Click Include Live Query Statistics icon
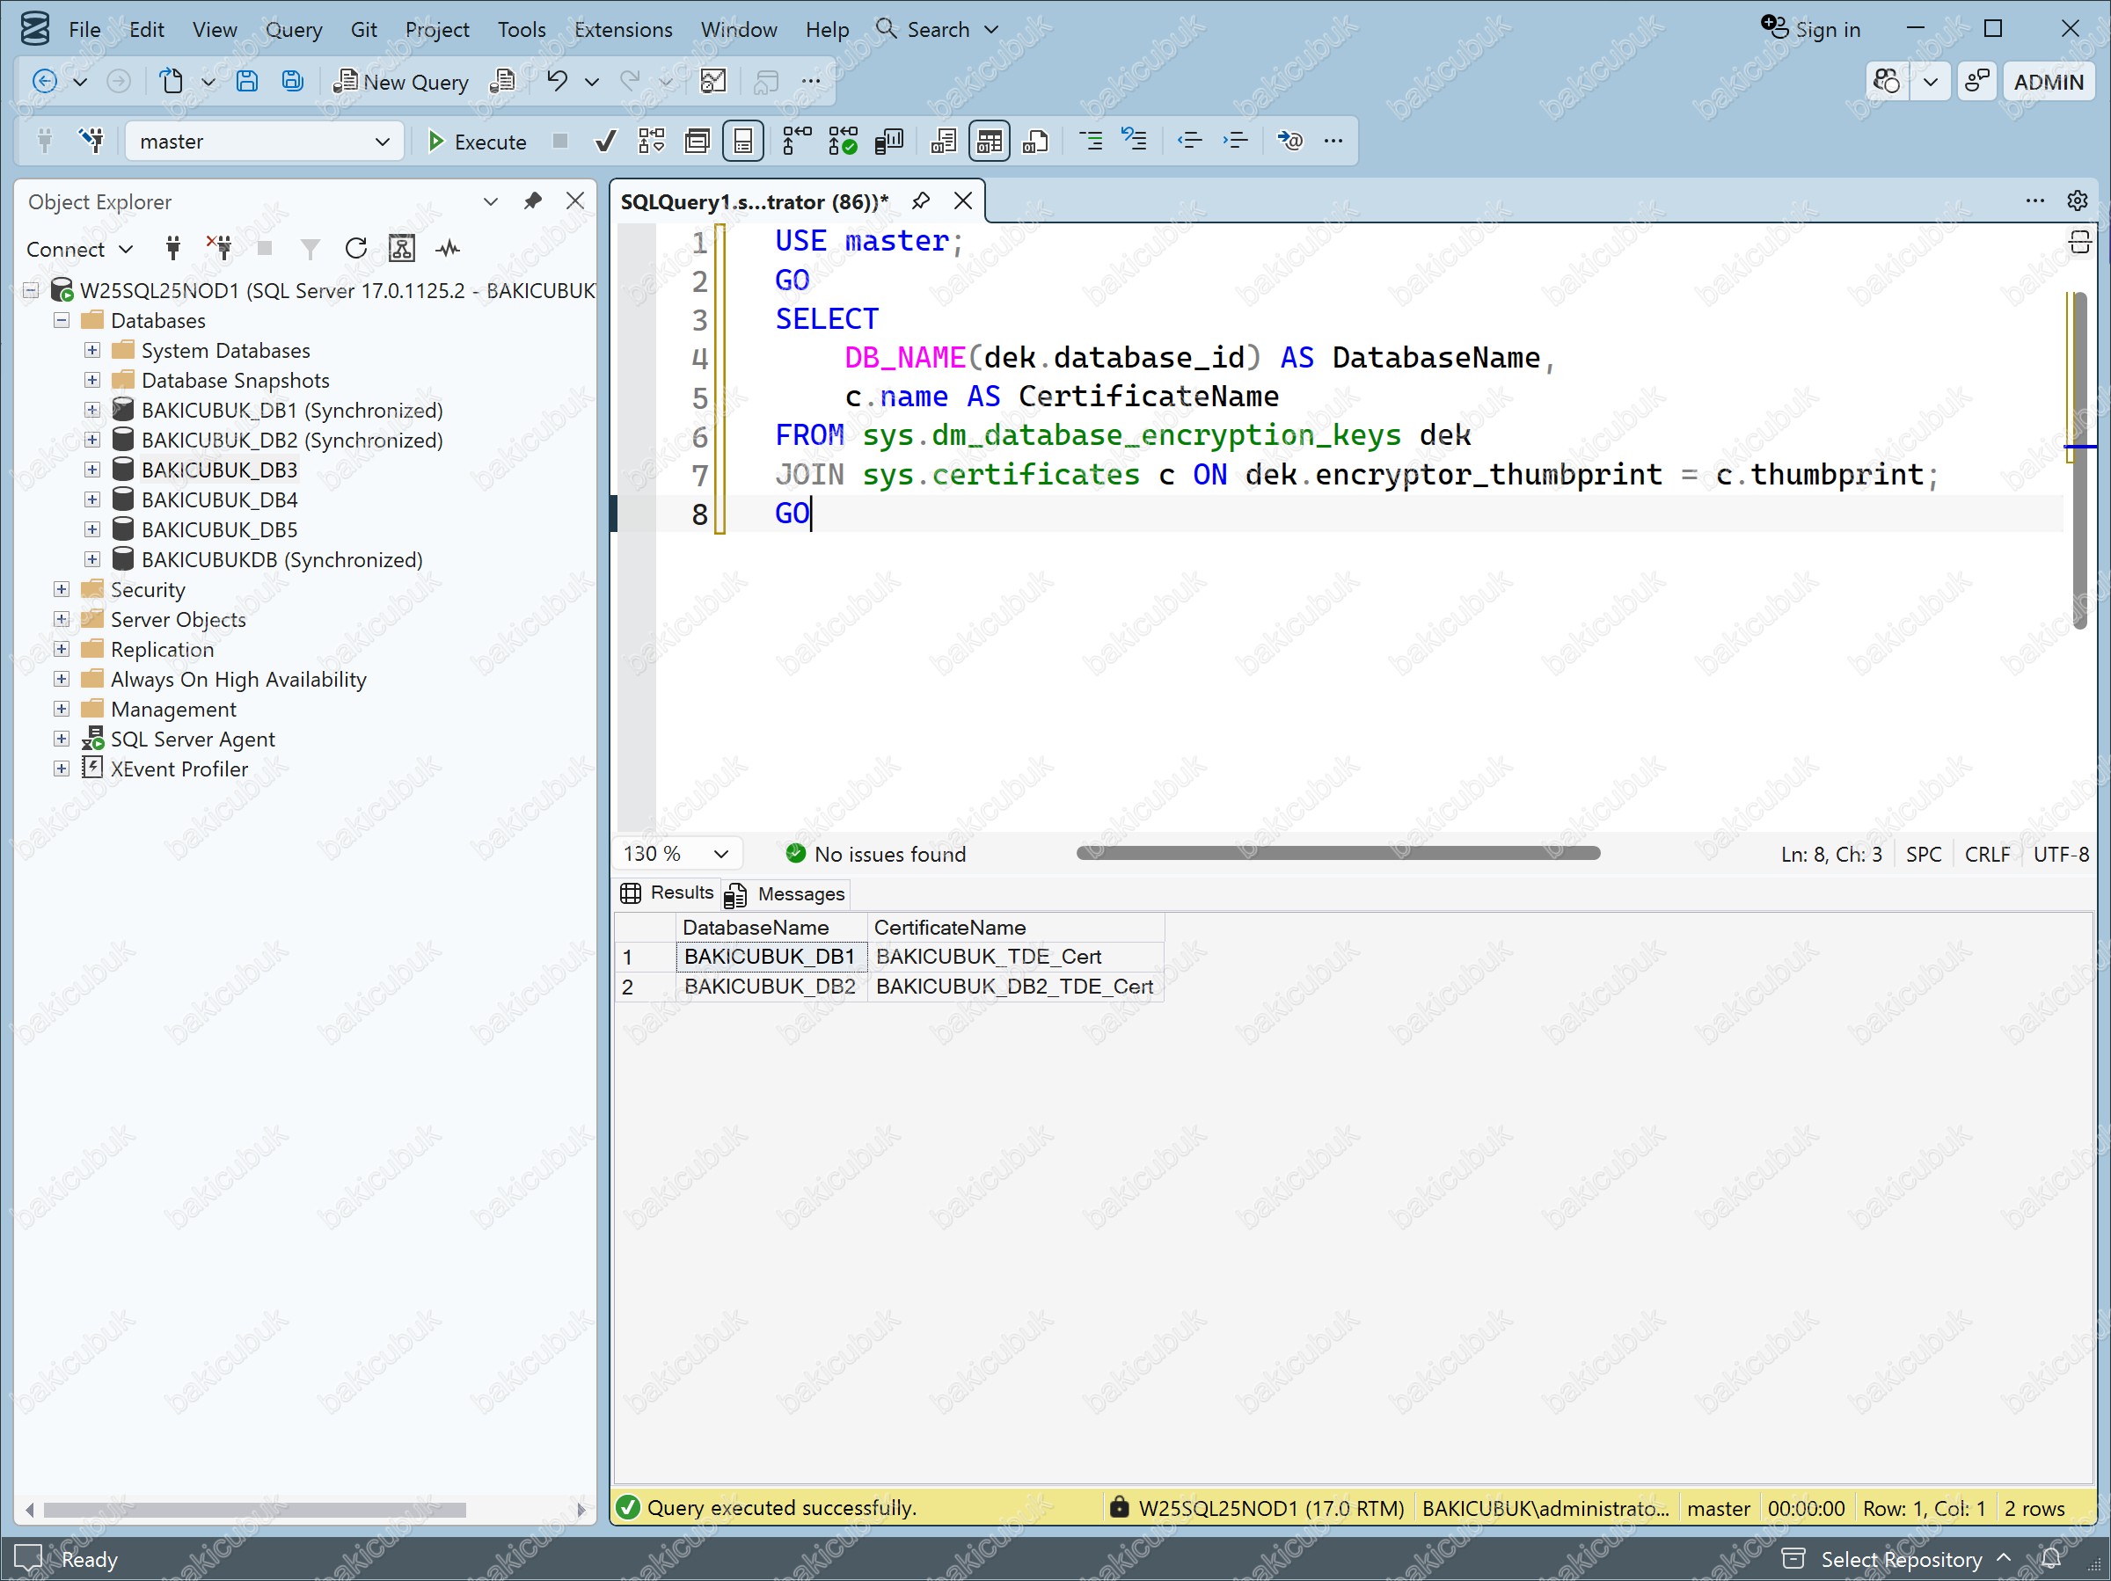2111x1581 pixels. point(843,142)
